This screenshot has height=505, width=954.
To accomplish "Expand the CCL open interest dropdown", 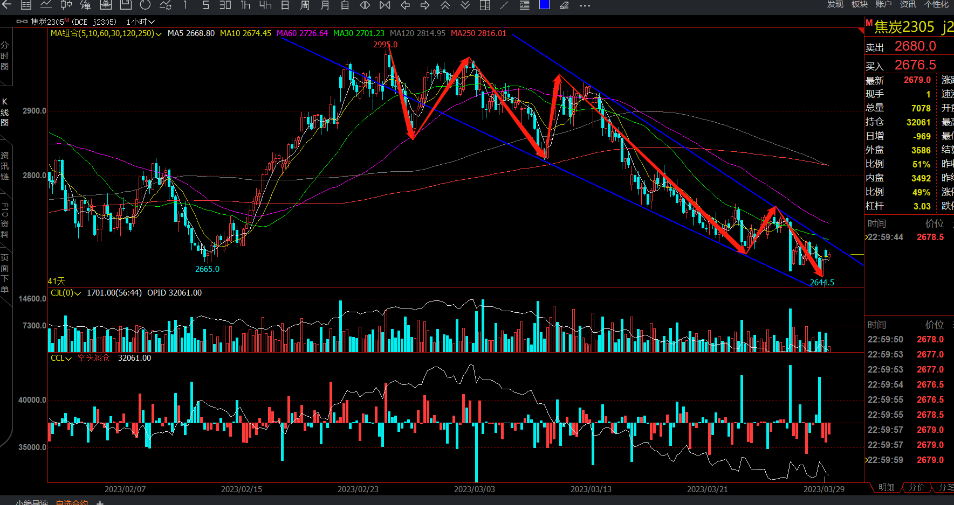I will coord(61,358).
